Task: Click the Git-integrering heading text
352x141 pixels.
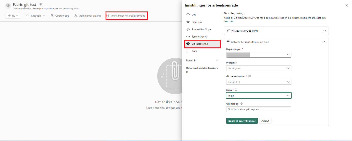Action: coord(233,13)
